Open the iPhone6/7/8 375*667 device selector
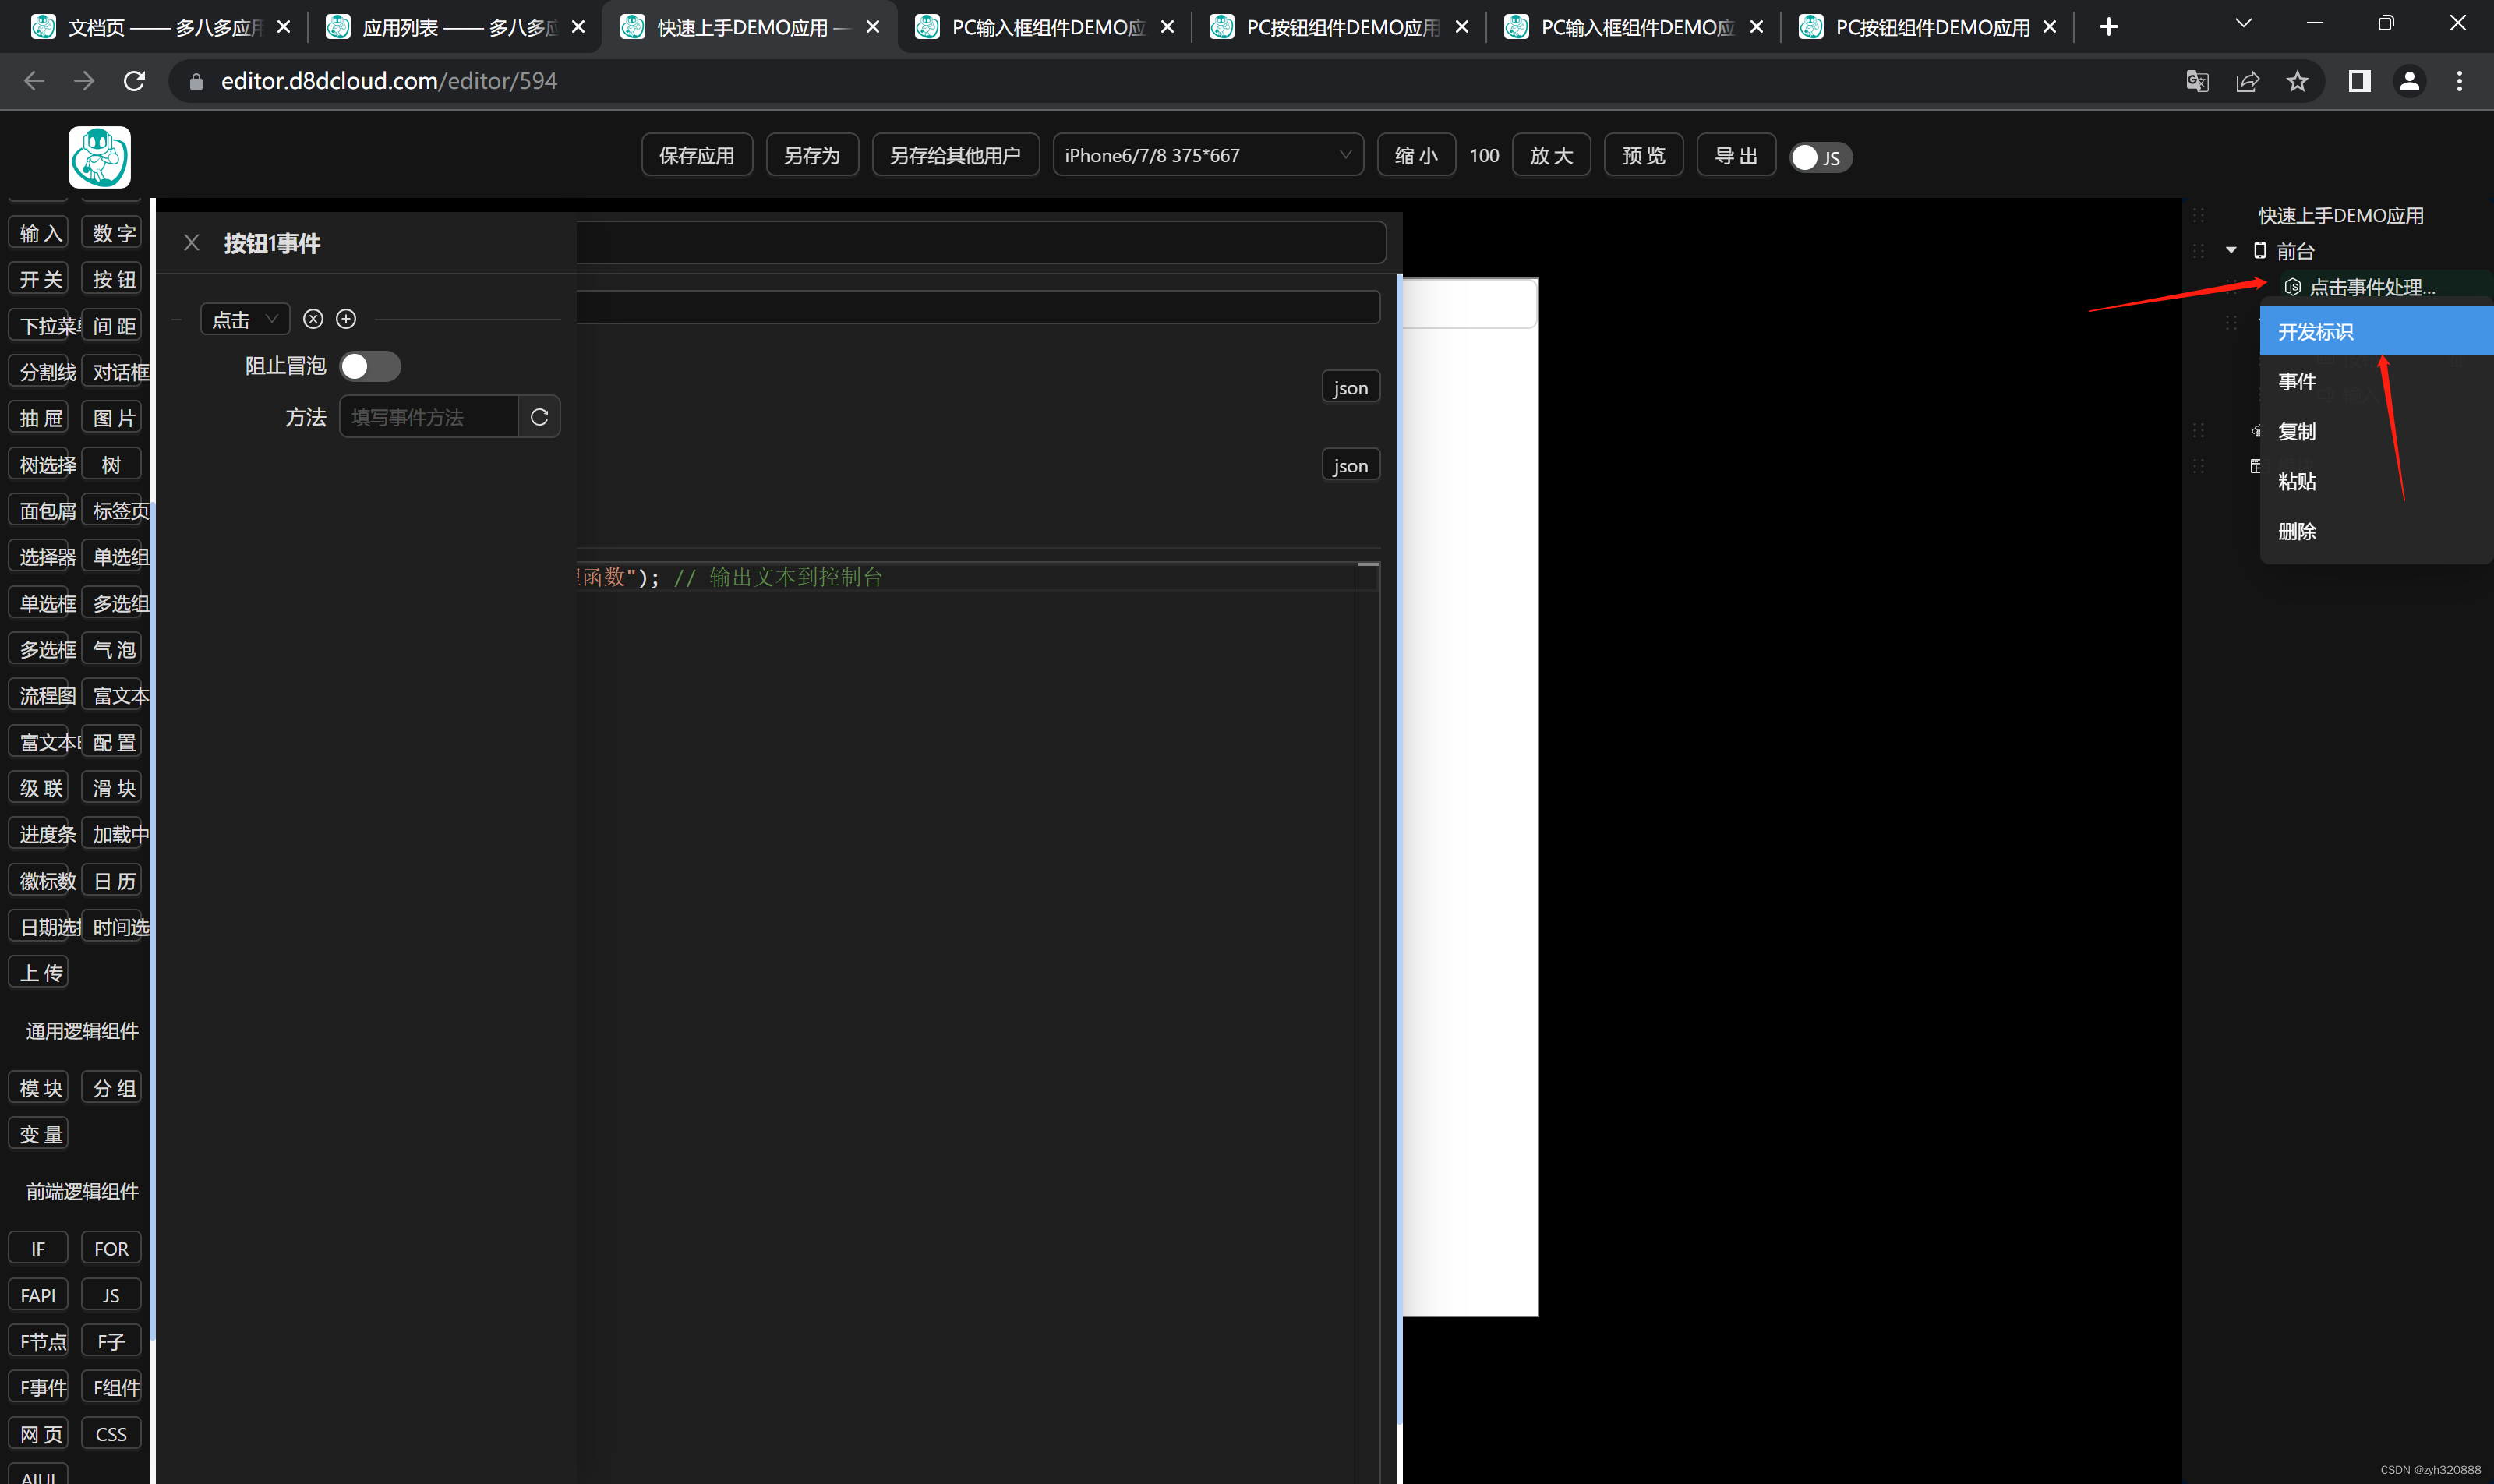The width and height of the screenshot is (2494, 1484). pyautogui.click(x=1207, y=154)
